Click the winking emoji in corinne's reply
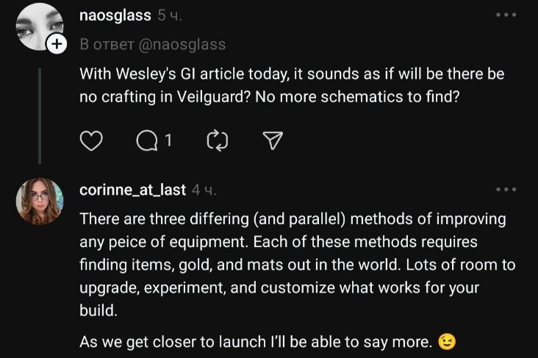 (445, 342)
